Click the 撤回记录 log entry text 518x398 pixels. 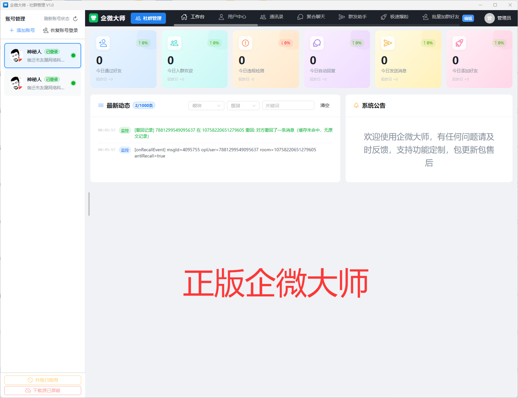click(233, 133)
